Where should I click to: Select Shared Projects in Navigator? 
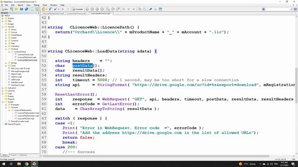pyautogui.click(x=14, y=124)
